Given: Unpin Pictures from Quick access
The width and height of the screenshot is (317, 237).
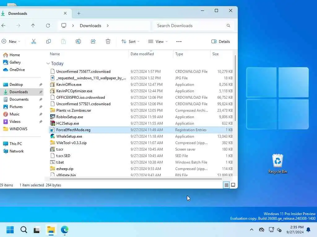Looking at the screenshot, I should 41,107.
